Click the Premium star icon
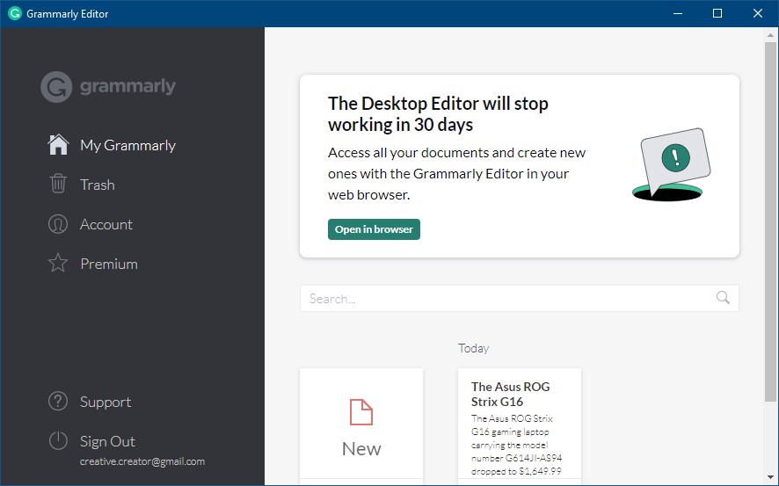The width and height of the screenshot is (779, 486). pyautogui.click(x=58, y=264)
